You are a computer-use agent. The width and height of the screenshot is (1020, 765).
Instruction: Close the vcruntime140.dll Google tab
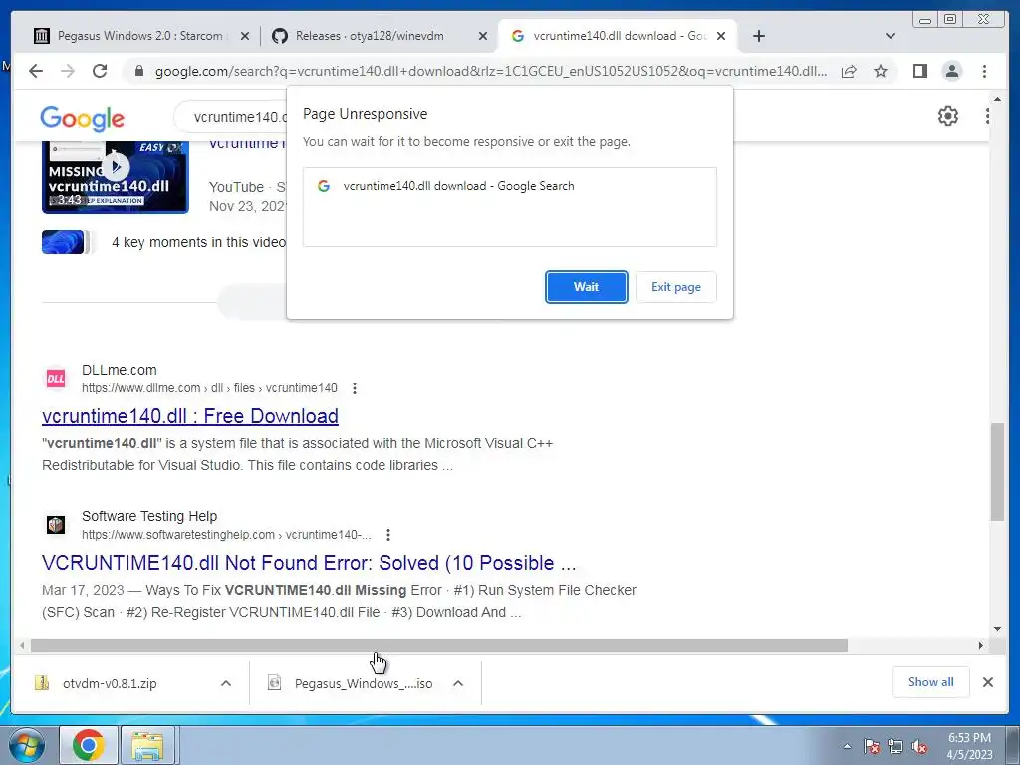[721, 37]
